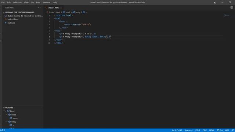Click the Split Editor Right icon

(x=232, y=7)
